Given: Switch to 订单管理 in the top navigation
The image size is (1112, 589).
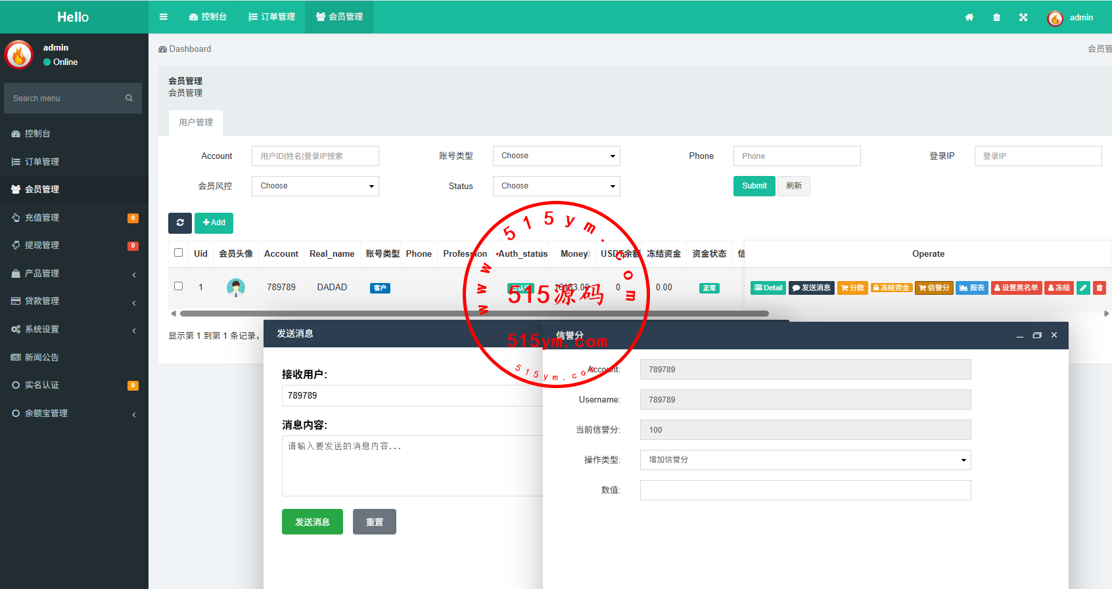Looking at the screenshot, I should click(271, 17).
